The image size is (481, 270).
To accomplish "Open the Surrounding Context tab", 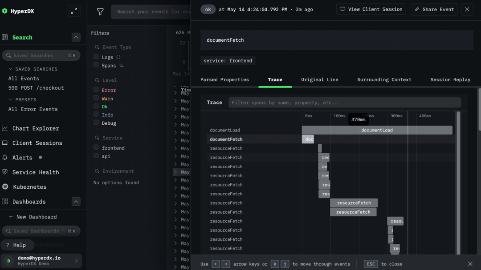I will pyautogui.click(x=384, y=79).
